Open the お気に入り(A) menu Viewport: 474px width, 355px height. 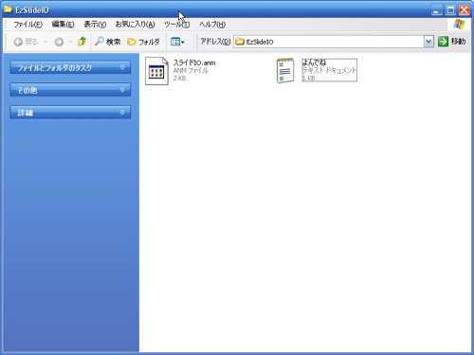coord(135,25)
